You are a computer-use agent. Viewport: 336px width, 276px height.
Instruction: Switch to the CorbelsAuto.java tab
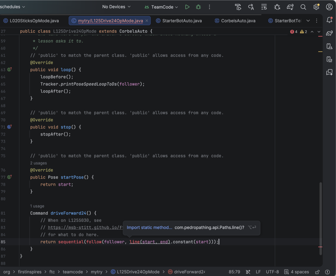pos(235,21)
